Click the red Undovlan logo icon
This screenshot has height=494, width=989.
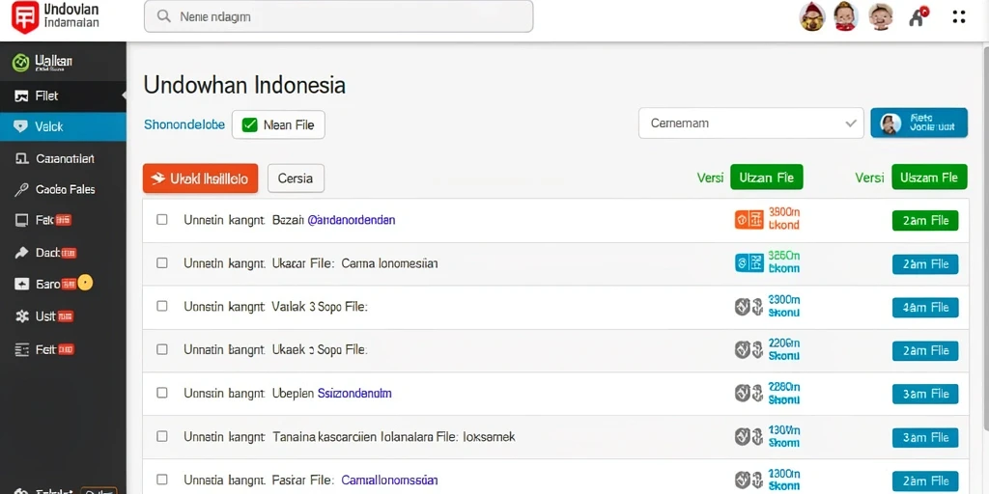pyautogui.click(x=25, y=17)
